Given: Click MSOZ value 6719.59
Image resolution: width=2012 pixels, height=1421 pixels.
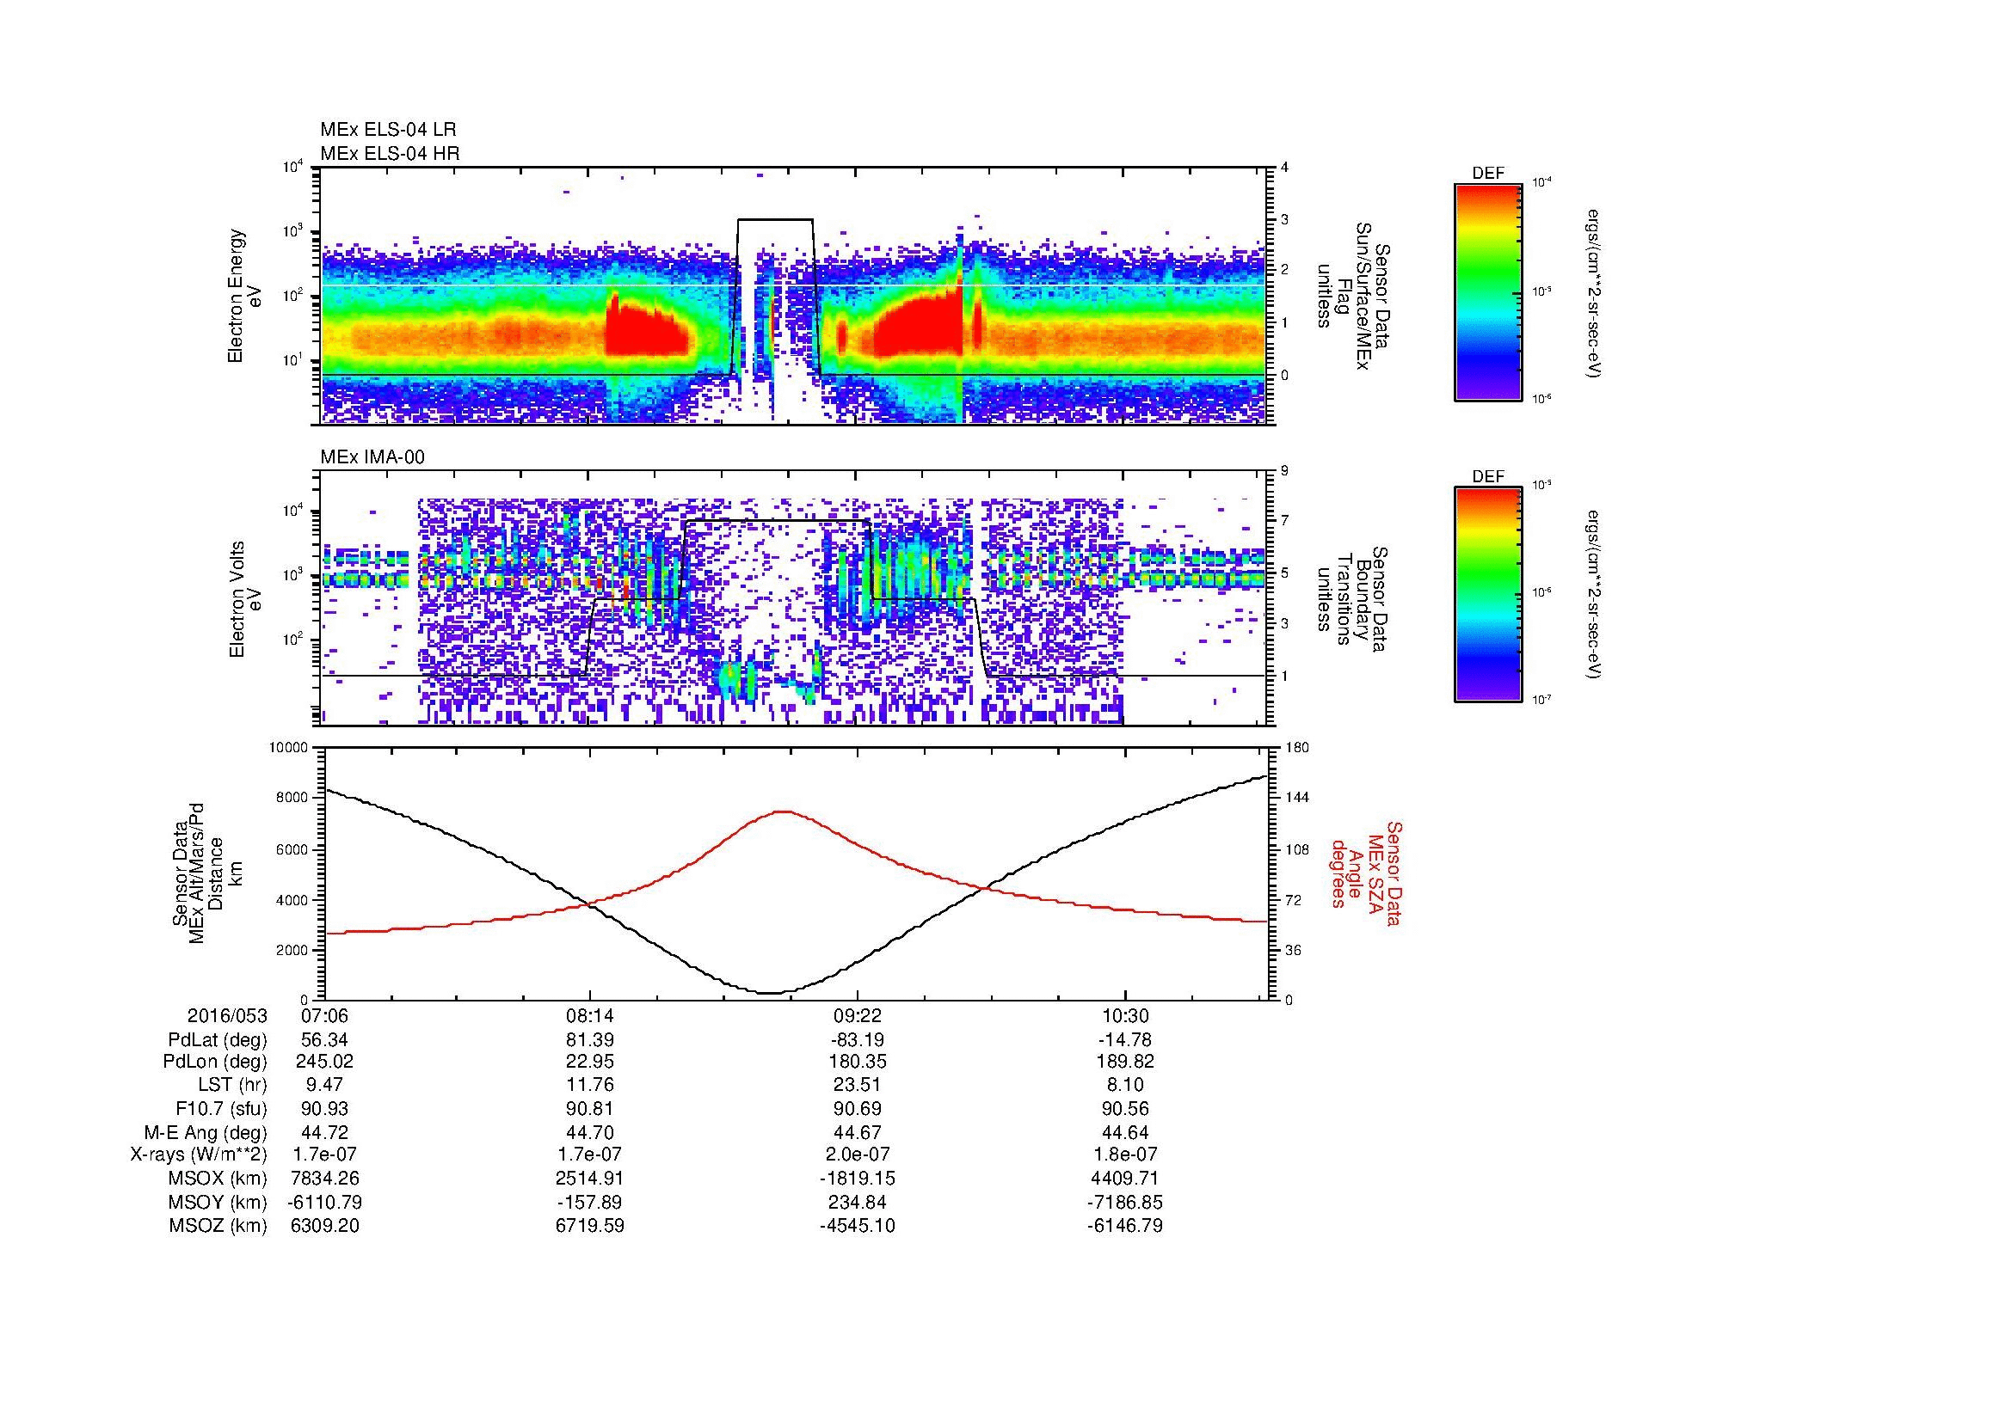Looking at the screenshot, I should tap(591, 1226).
